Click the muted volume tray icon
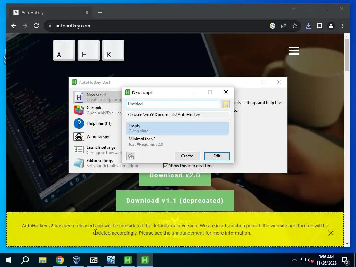The height and width of the screenshot is (267, 356). click(311, 260)
